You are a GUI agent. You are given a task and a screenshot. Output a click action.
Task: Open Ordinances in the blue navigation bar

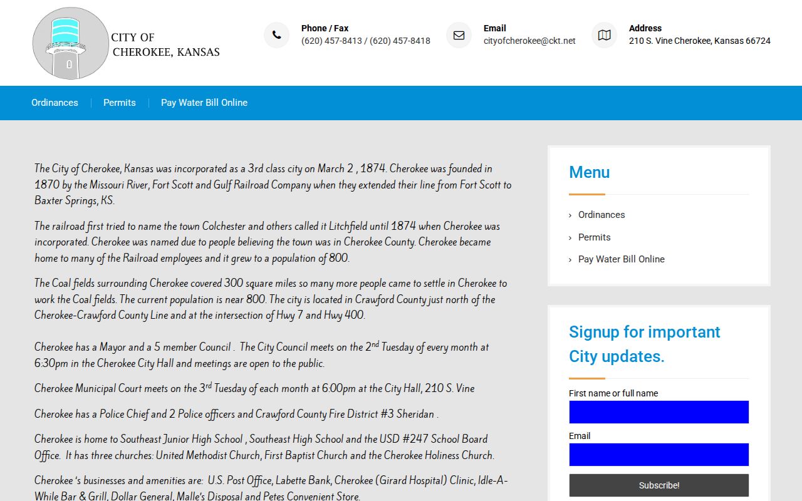55,103
